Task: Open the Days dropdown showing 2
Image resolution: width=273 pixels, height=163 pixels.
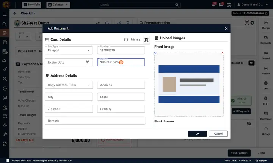Action: point(23,36)
